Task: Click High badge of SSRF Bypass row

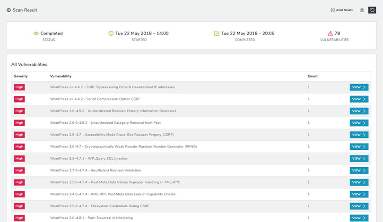Action: click(19, 87)
